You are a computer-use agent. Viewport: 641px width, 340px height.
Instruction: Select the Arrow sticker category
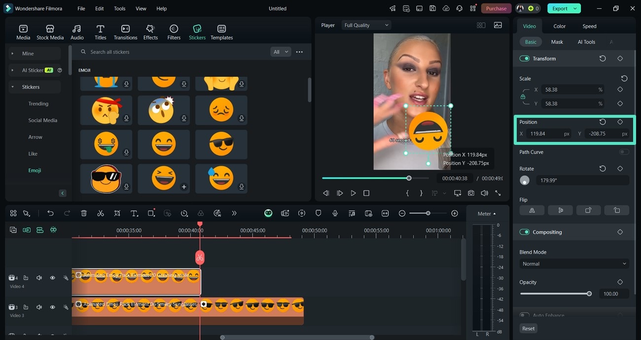click(36, 137)
